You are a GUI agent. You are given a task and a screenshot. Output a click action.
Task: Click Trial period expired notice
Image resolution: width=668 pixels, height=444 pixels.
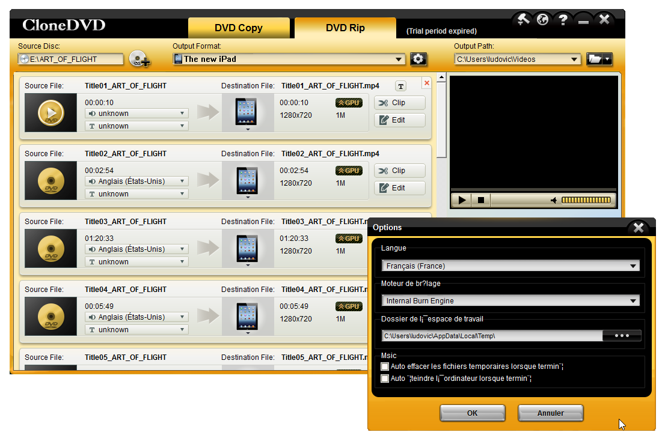(x=441, y=31)
